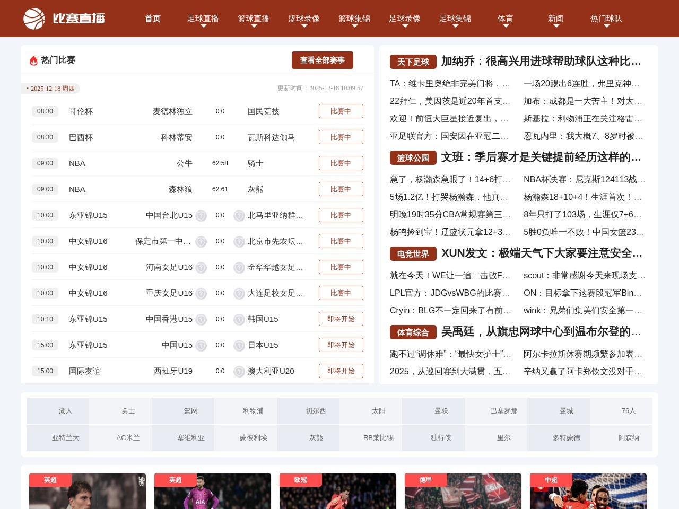Click the 英超 badge on the first video thumbnail

click(49, 480)
